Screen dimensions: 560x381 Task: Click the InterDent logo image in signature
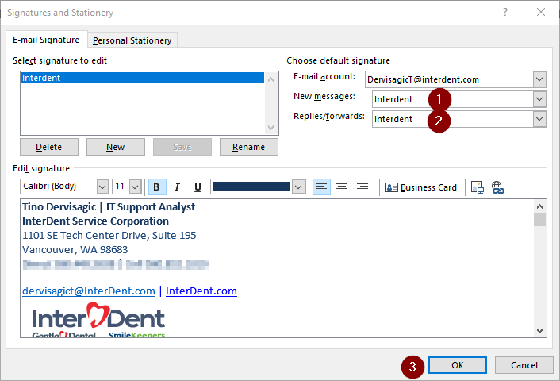(98, 319)
